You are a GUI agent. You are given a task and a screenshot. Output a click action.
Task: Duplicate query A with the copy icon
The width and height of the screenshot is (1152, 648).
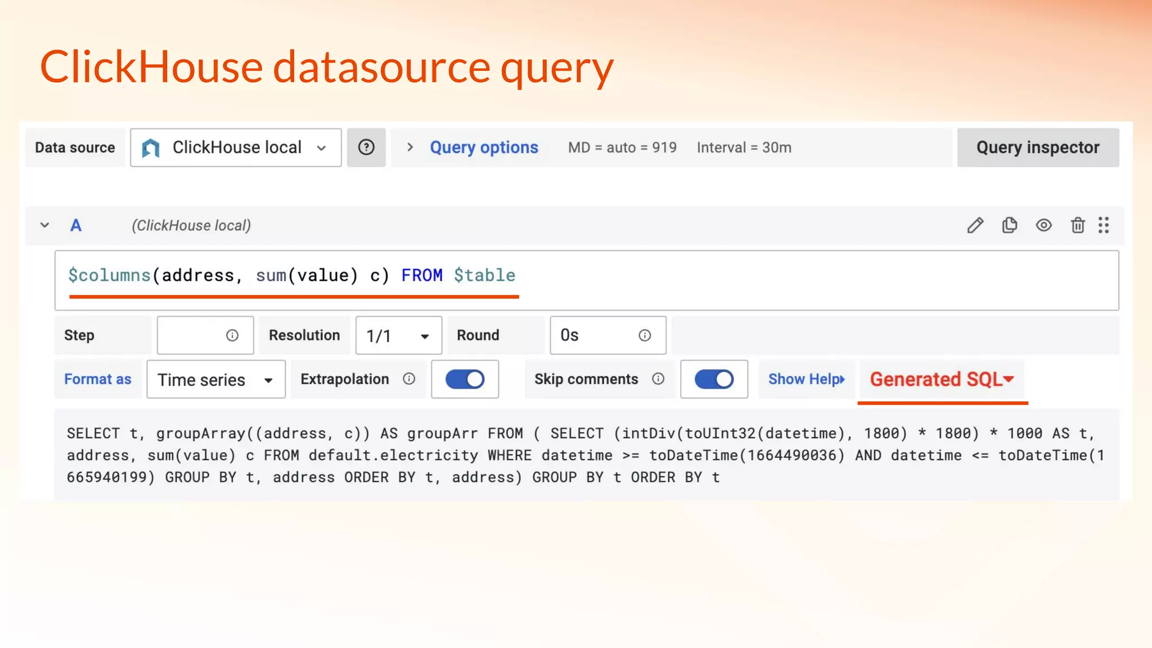(1010, 225)
